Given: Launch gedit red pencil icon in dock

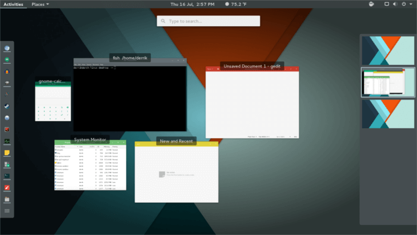Looking at the screenshot, I should tap(7, 188).
